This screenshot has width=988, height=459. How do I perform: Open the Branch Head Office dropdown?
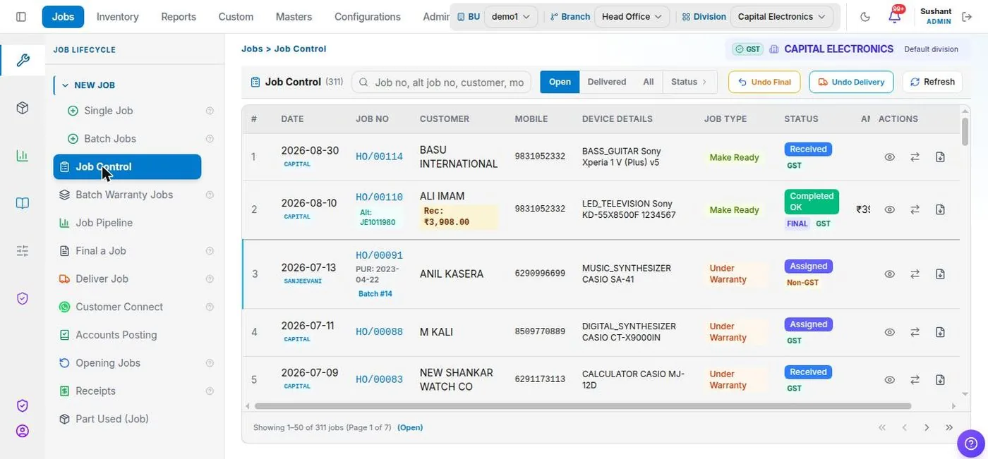coord(632,16)
